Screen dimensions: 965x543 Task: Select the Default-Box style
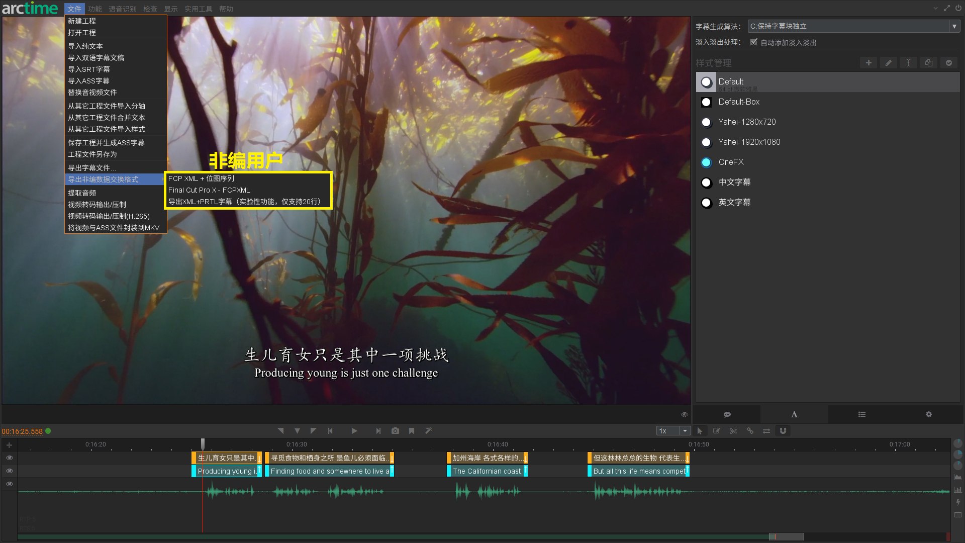[x=739, y=102]
